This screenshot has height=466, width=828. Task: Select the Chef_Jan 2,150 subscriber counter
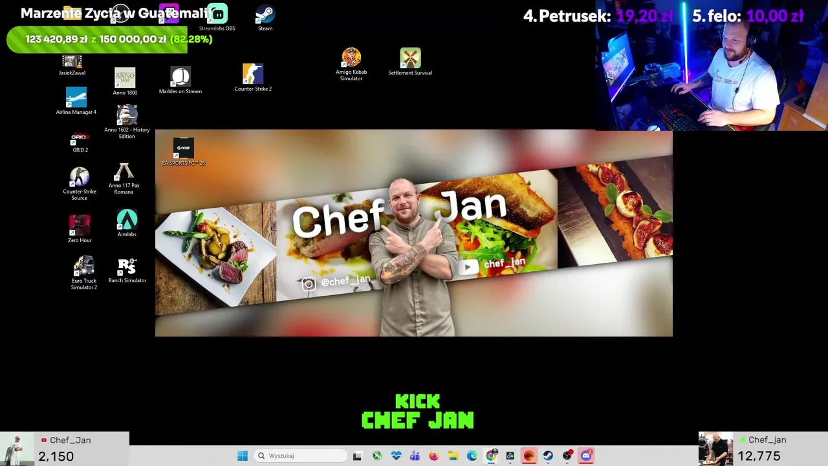[65, 449]
